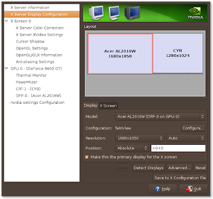The height and width of the screenshot is (199, 213).
Task: Open X Server XVideo Settings
Action: [39, 35]
